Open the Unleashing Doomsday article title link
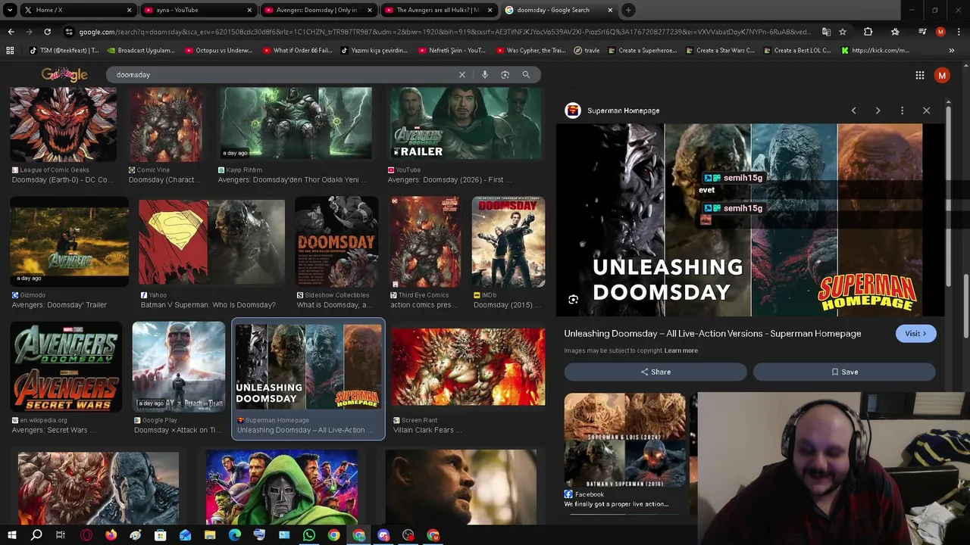Screen dimensions: 970x545 point(712,334)
